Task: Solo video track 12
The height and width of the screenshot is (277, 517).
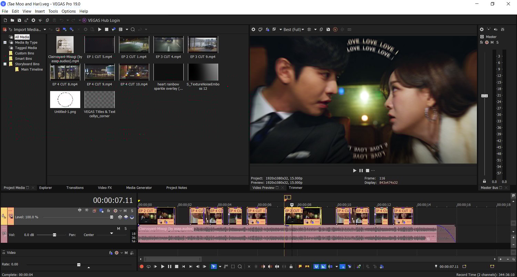Action: (x=132, y=210)
